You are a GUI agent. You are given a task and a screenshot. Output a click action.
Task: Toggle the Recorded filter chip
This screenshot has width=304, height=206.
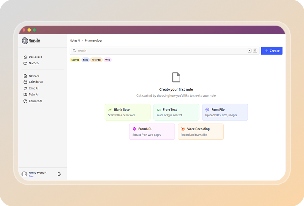tap(96, 60)
